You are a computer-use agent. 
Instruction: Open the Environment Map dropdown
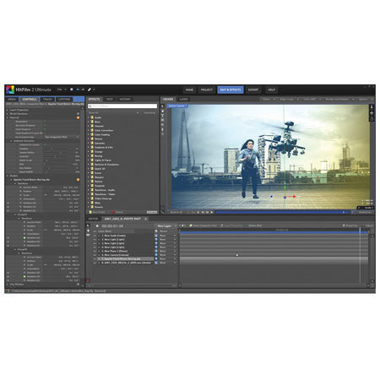point(62,137)
